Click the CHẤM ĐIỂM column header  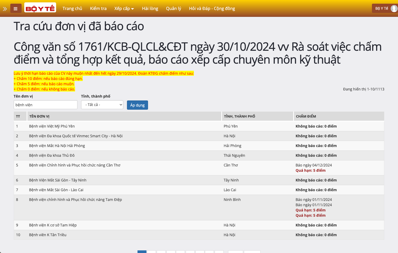coord(306,116)
